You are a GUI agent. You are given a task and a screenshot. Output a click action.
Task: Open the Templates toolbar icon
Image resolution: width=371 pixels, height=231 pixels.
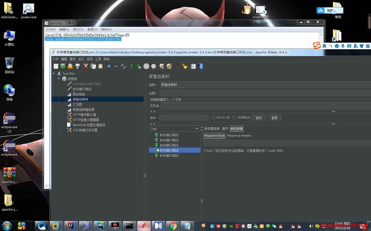(63, 66)
